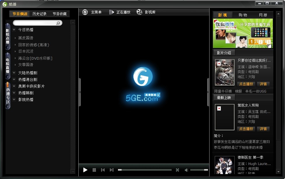Click 详情 for the first featured film
The image size is (285, 179).
263,84
